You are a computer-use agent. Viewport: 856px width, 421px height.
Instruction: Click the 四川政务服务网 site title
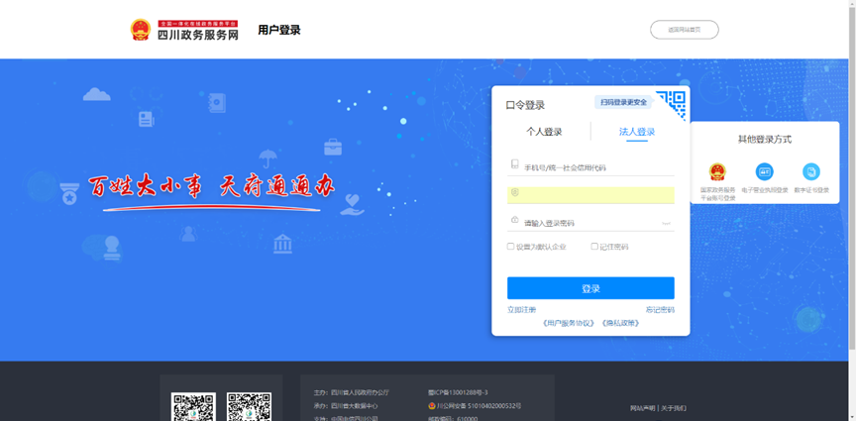pyautogui.click(x=197, y=35)
